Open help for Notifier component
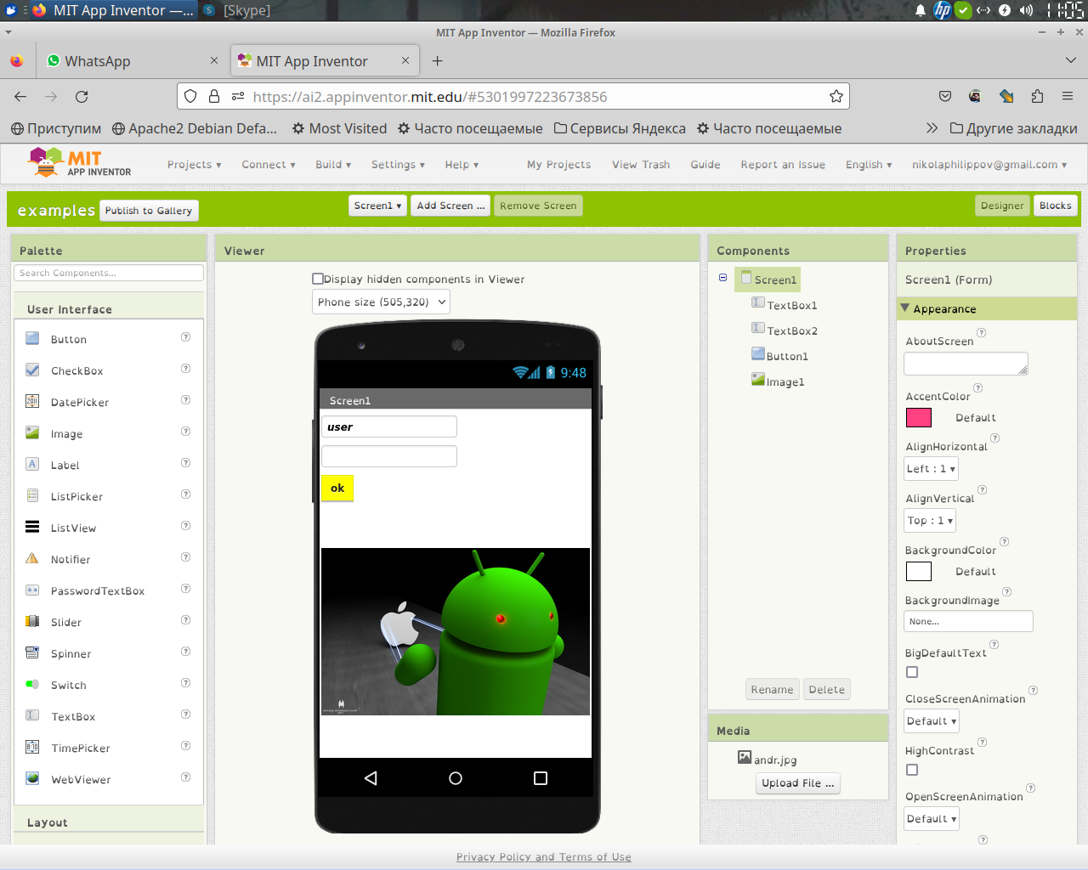1088x870 pixels. tap(185, 557)
